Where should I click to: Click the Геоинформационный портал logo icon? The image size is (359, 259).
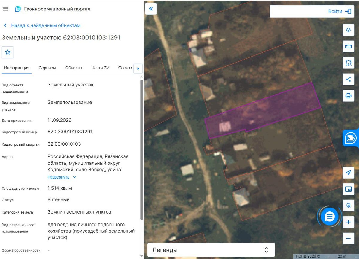18,9
